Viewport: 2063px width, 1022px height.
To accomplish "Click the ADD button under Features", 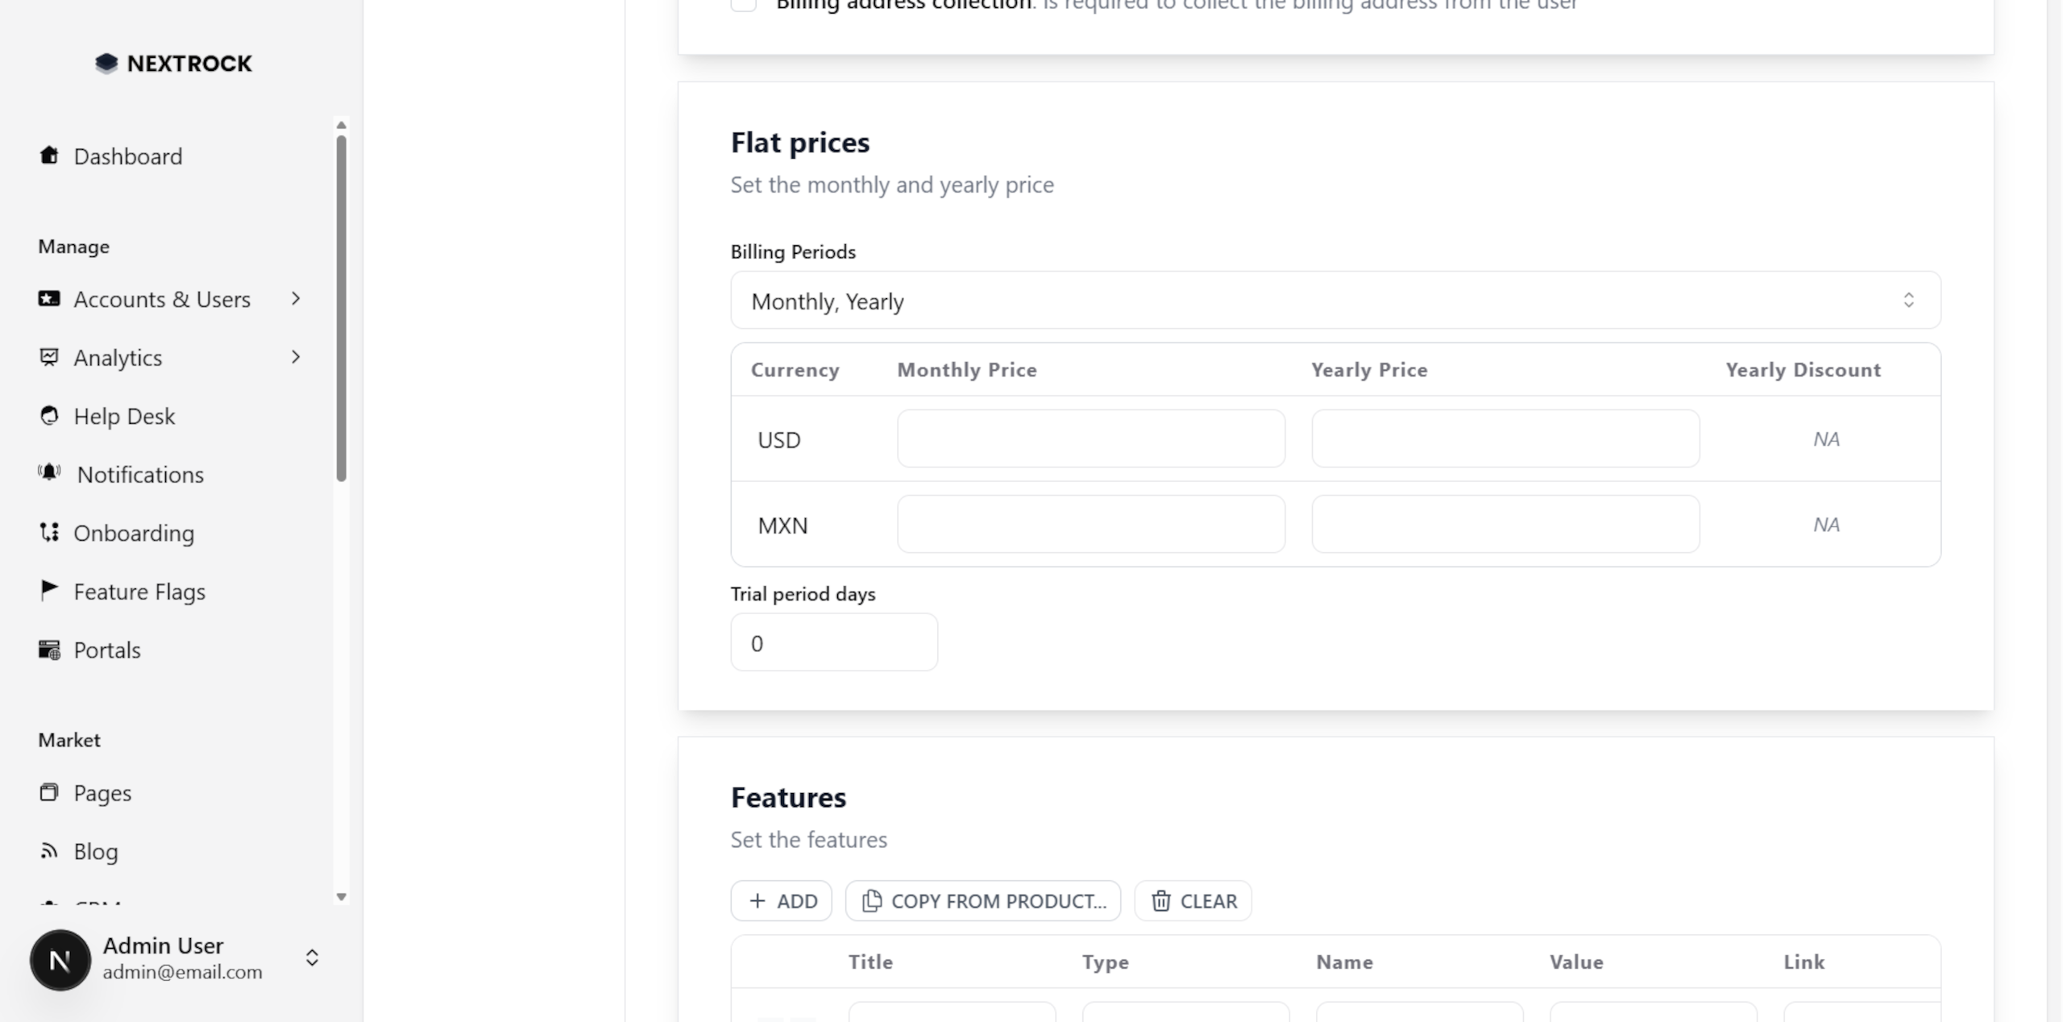I will [780, 900].
